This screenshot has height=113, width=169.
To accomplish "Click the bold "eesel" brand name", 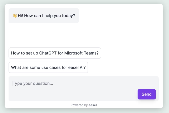I will pos(93,105).
